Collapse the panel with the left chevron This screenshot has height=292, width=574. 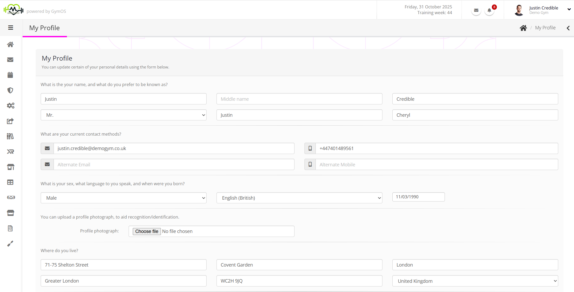(568, 28)
